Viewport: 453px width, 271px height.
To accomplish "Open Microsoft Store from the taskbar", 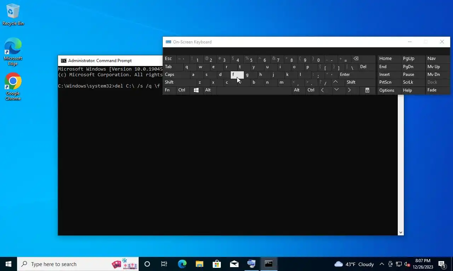I will pos(217,264).
